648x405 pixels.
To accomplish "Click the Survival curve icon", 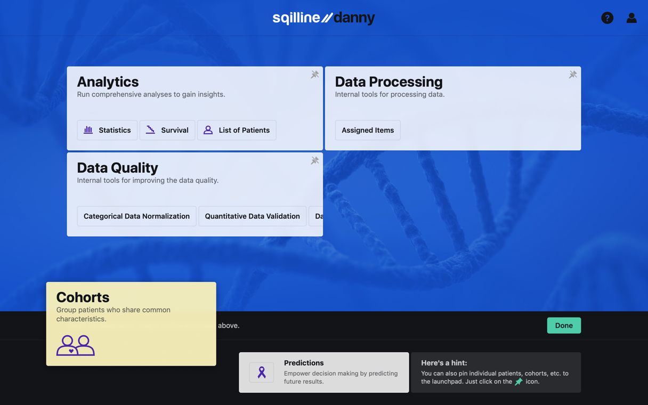I will [151, 130].
